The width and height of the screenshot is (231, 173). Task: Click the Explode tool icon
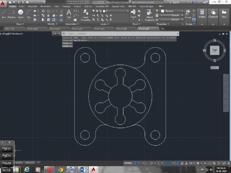61,16
